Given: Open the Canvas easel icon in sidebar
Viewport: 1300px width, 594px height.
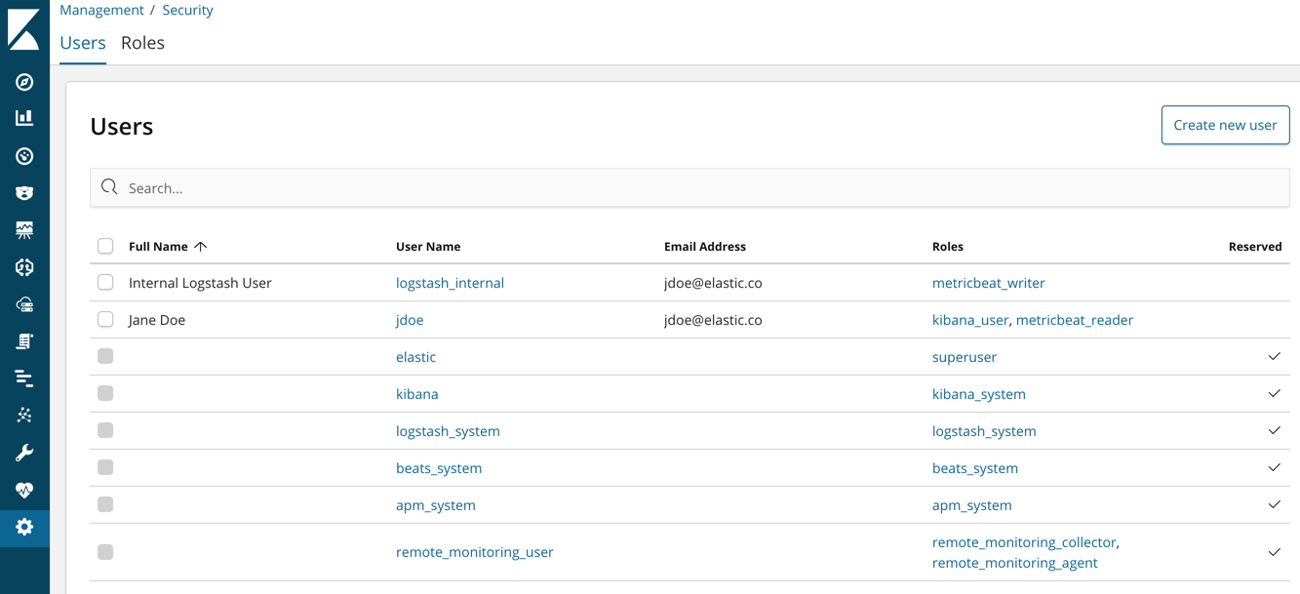Looking at the screenshot, I should 25,229.
